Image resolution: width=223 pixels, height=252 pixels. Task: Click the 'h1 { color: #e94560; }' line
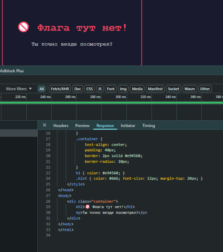[x=100, y=173]
